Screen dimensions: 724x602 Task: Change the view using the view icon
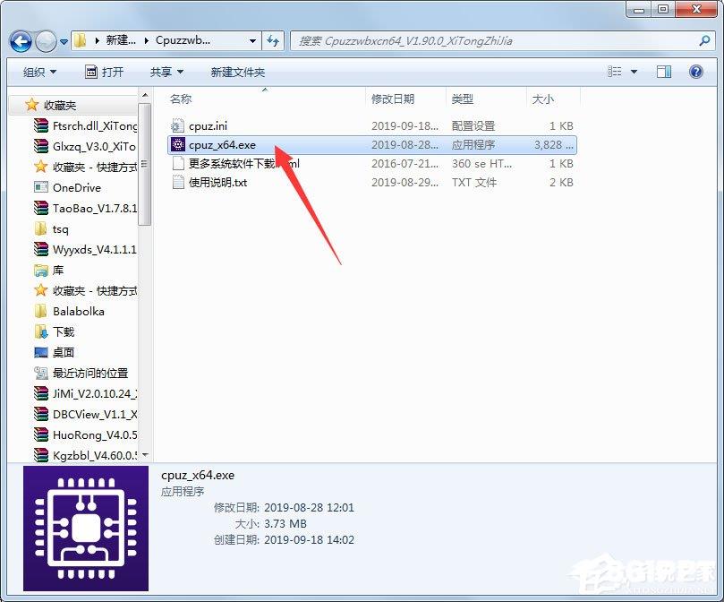point(615,72)
